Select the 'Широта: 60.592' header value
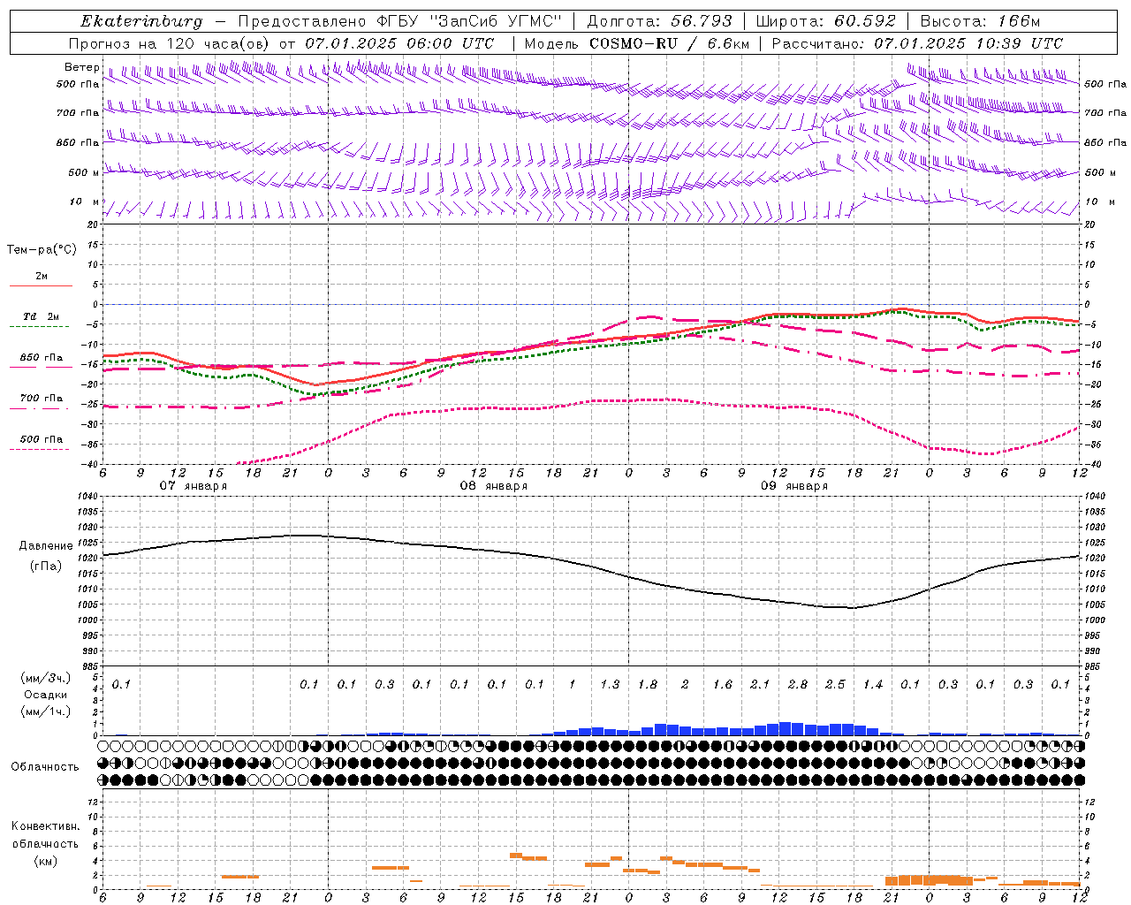This screenshot has height=905, width=1131. [x=826, y=21]
